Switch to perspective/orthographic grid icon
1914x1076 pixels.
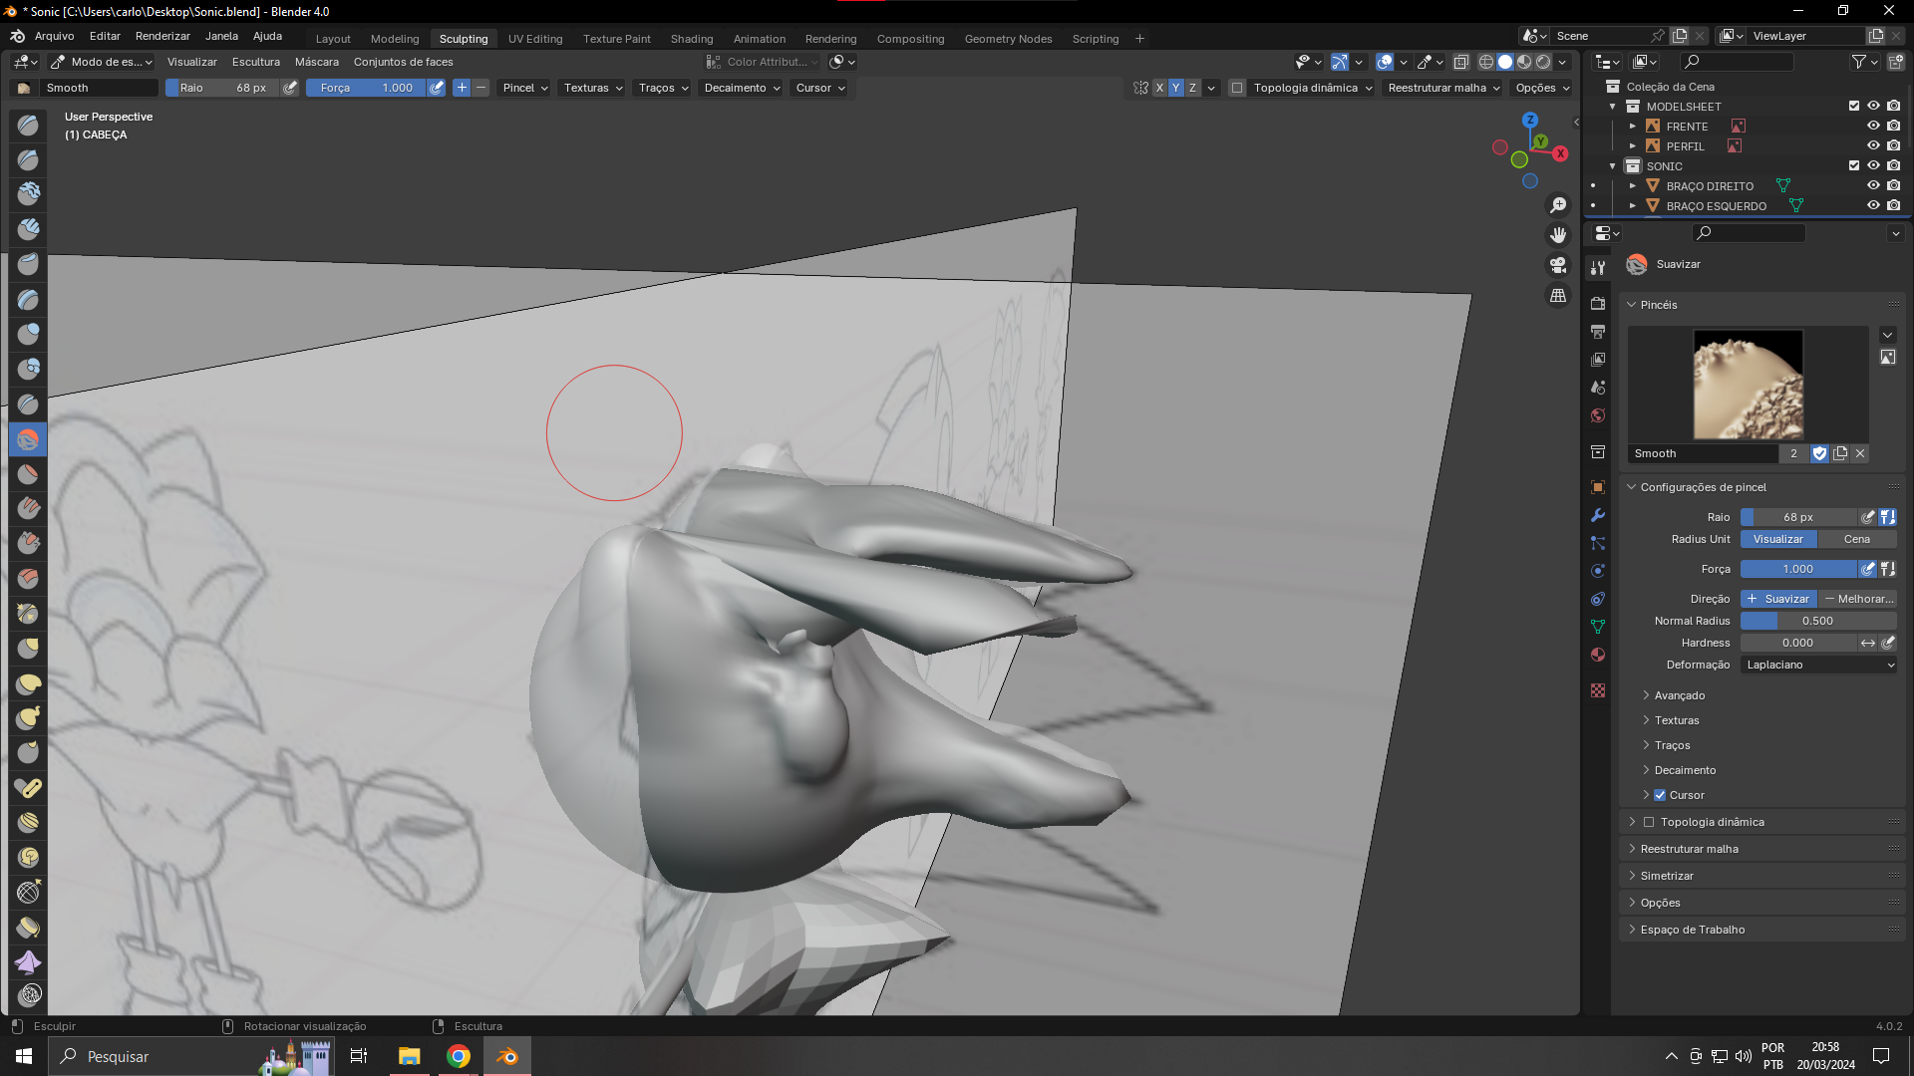1558,295
